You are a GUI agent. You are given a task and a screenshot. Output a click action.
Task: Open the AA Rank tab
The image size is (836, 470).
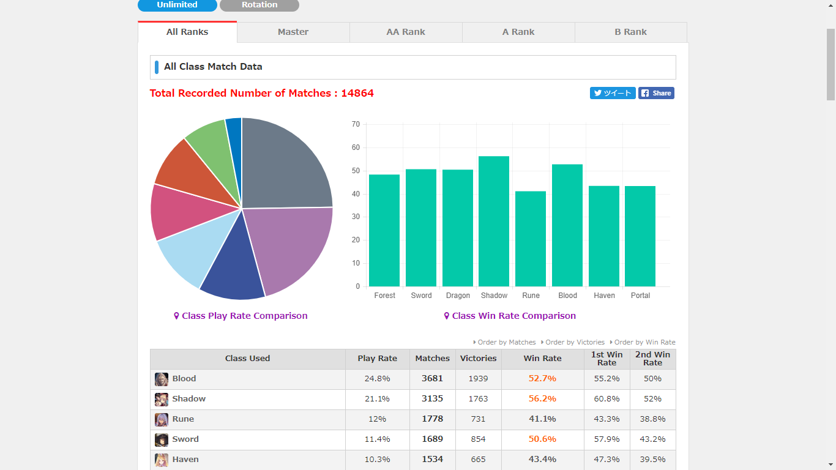[x=406, y=32]
